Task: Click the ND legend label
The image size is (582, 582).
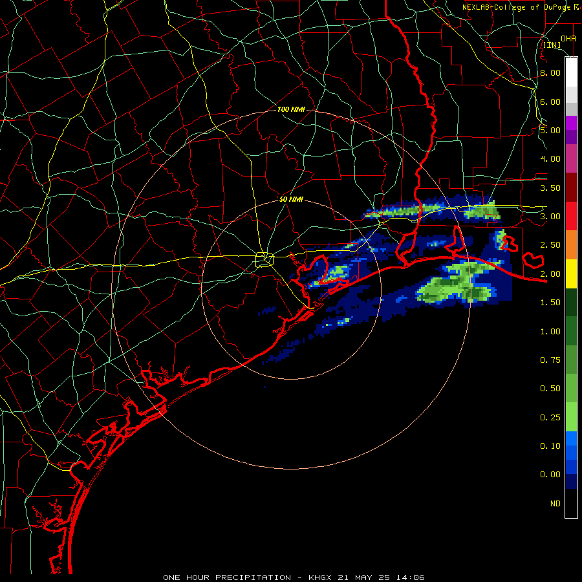Action: point(555,504)
